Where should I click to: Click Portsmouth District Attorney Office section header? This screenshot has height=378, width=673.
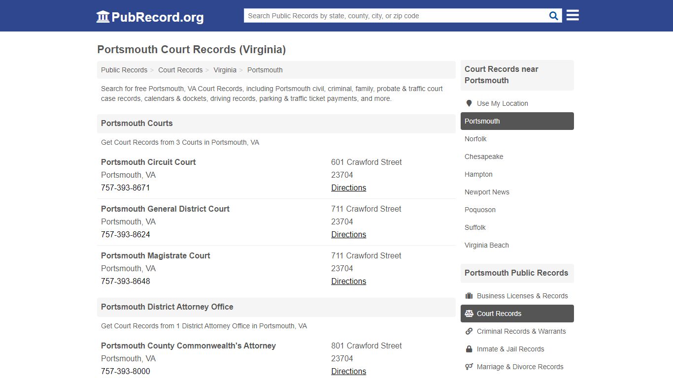coord(276,307)
